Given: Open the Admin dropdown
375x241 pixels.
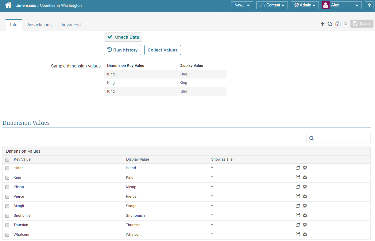Looking at the screenshot, I should click(305, 5).
